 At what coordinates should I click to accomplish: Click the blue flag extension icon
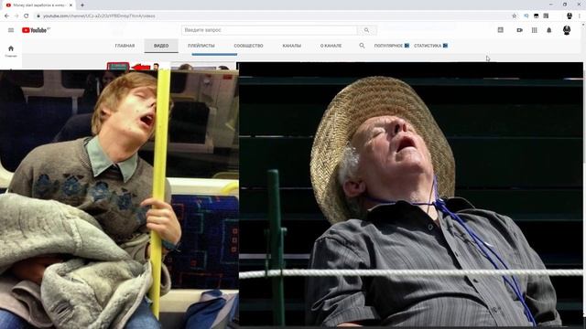coord(526,16)
